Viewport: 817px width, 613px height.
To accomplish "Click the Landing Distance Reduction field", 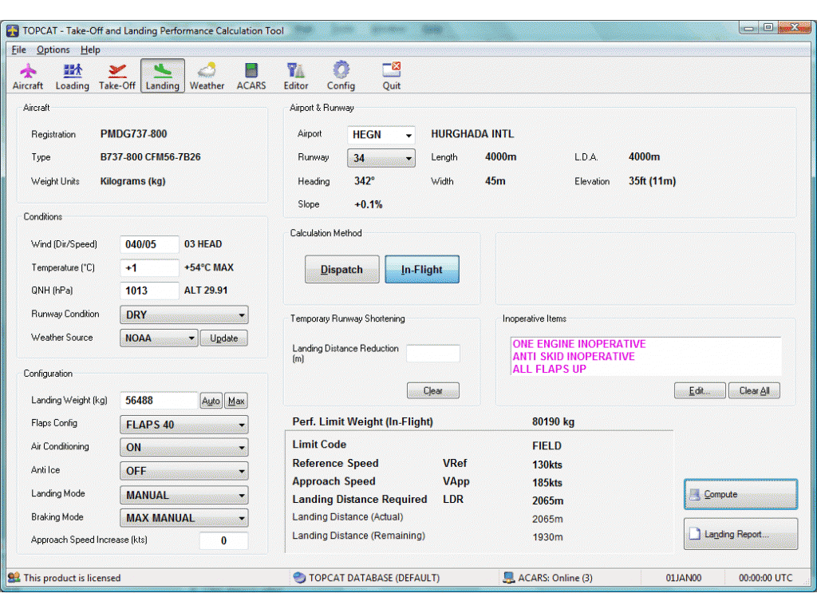I will pyautogui.click(x=433, y=354).
